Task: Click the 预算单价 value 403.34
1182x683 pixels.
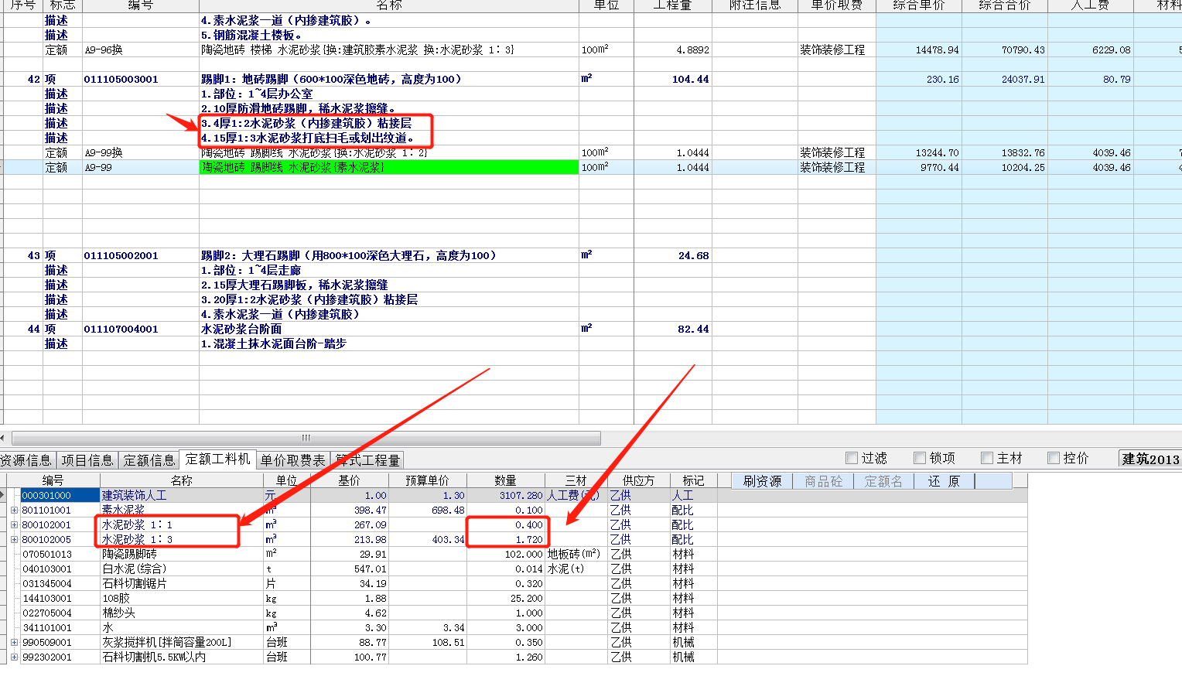Action: coord(448,540)
